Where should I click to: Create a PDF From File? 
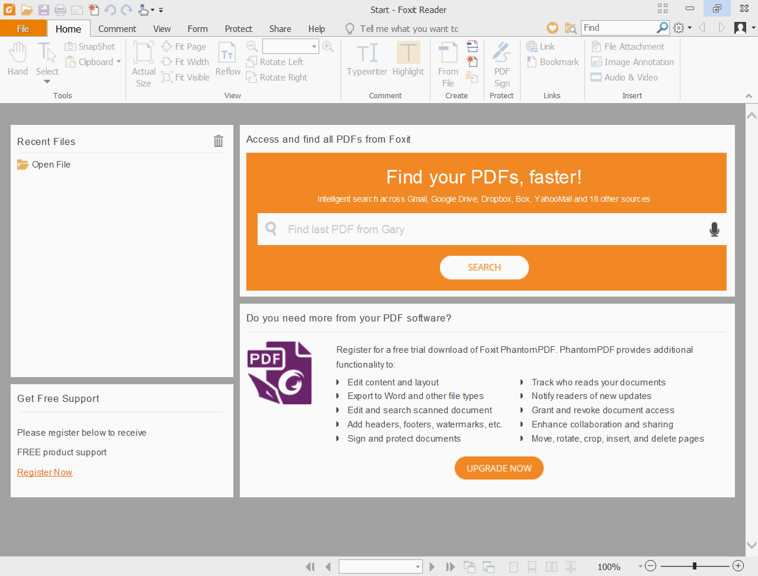pyautogui.click(x=448, y=65)
